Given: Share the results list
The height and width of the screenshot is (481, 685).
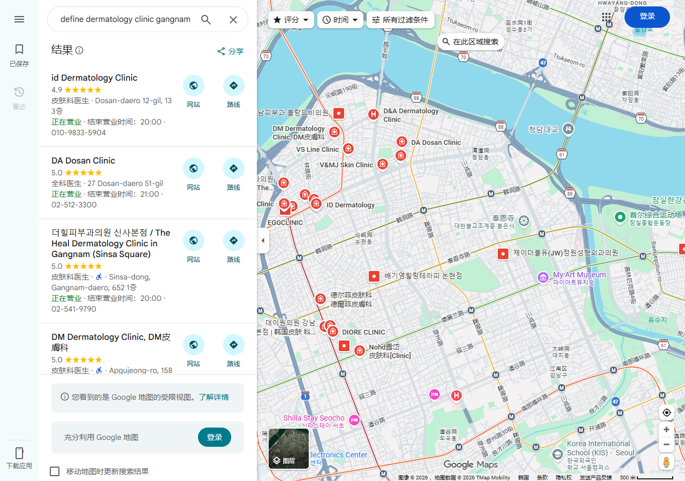Looking at the screenshot, I should (230, 51).
